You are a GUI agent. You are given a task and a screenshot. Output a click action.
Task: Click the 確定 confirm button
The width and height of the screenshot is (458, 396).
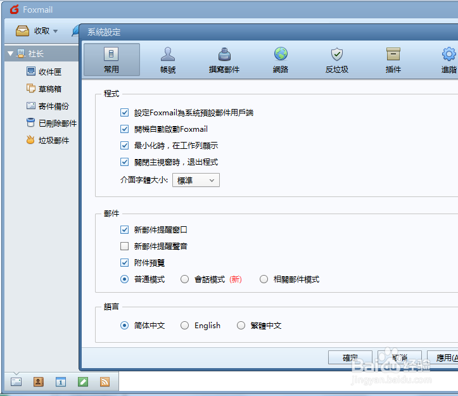350,357
